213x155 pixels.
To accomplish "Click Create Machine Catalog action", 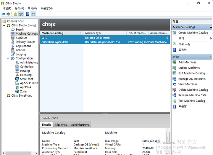I will pyautogui.click(x=193, y=33).
